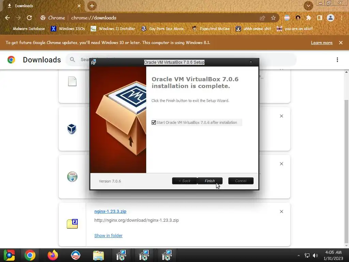Share this page via the share icon
349x262 pixels.
pyautogui.click(x=262, y=18)
